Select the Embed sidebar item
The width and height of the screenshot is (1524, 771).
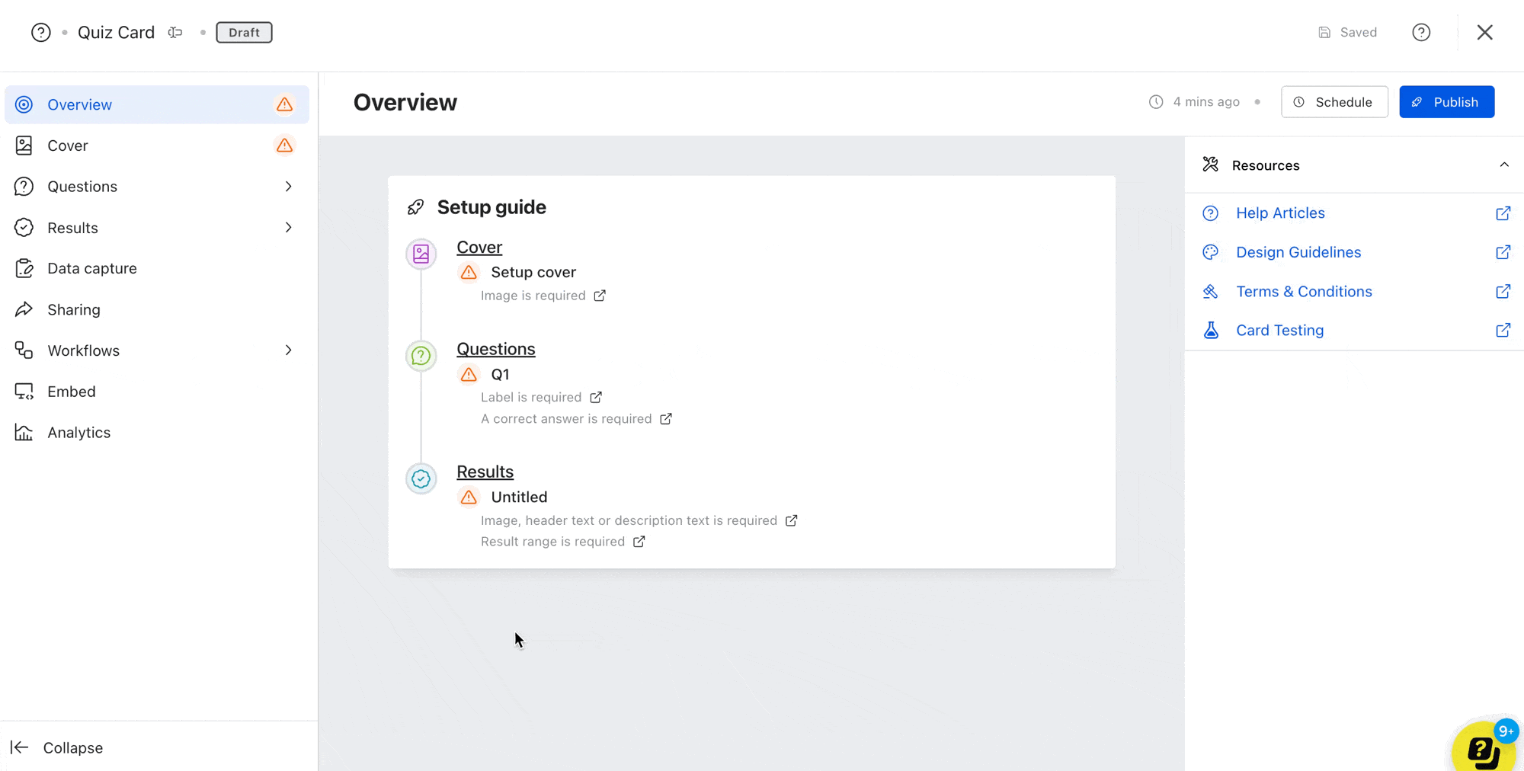(71, 392)
